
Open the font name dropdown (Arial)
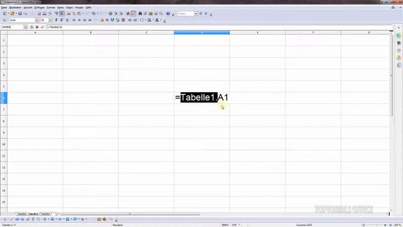click(x=37, y=20)
